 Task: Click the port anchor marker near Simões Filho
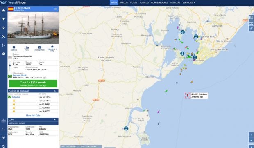196,36
